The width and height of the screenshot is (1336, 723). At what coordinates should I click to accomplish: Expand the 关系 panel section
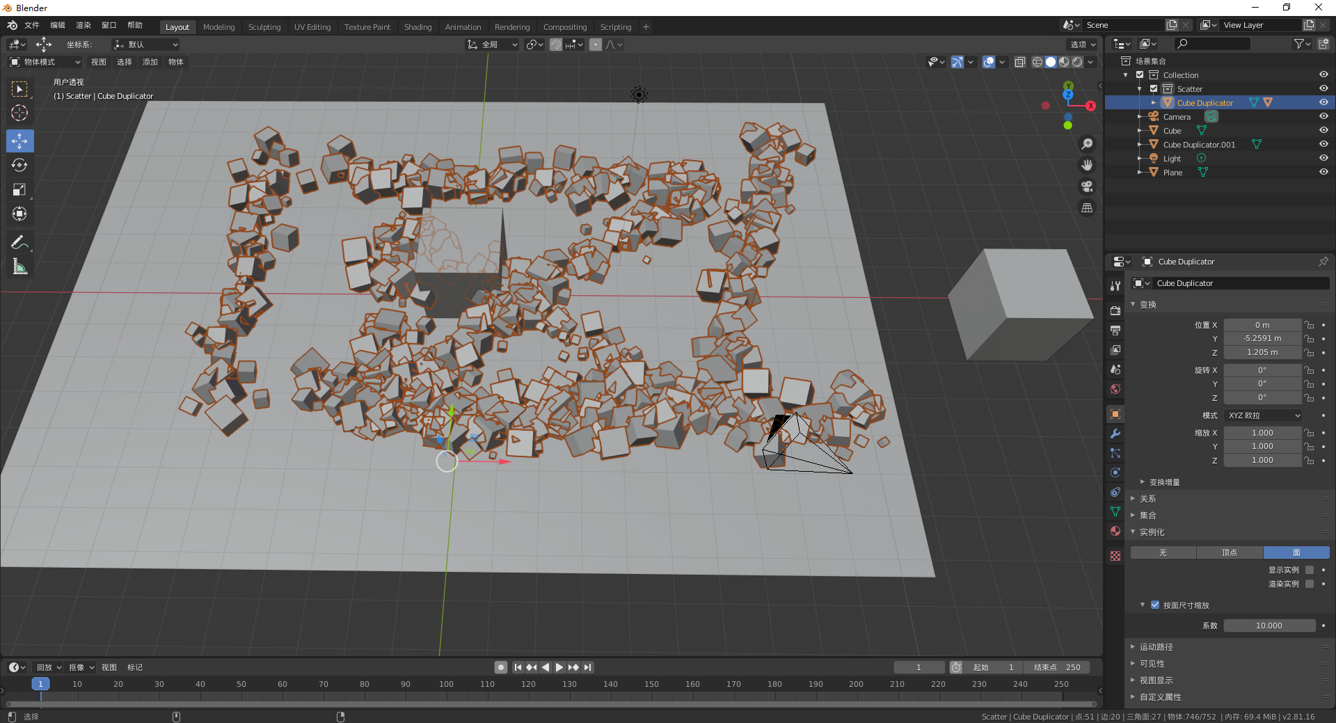coord(1148,499)
